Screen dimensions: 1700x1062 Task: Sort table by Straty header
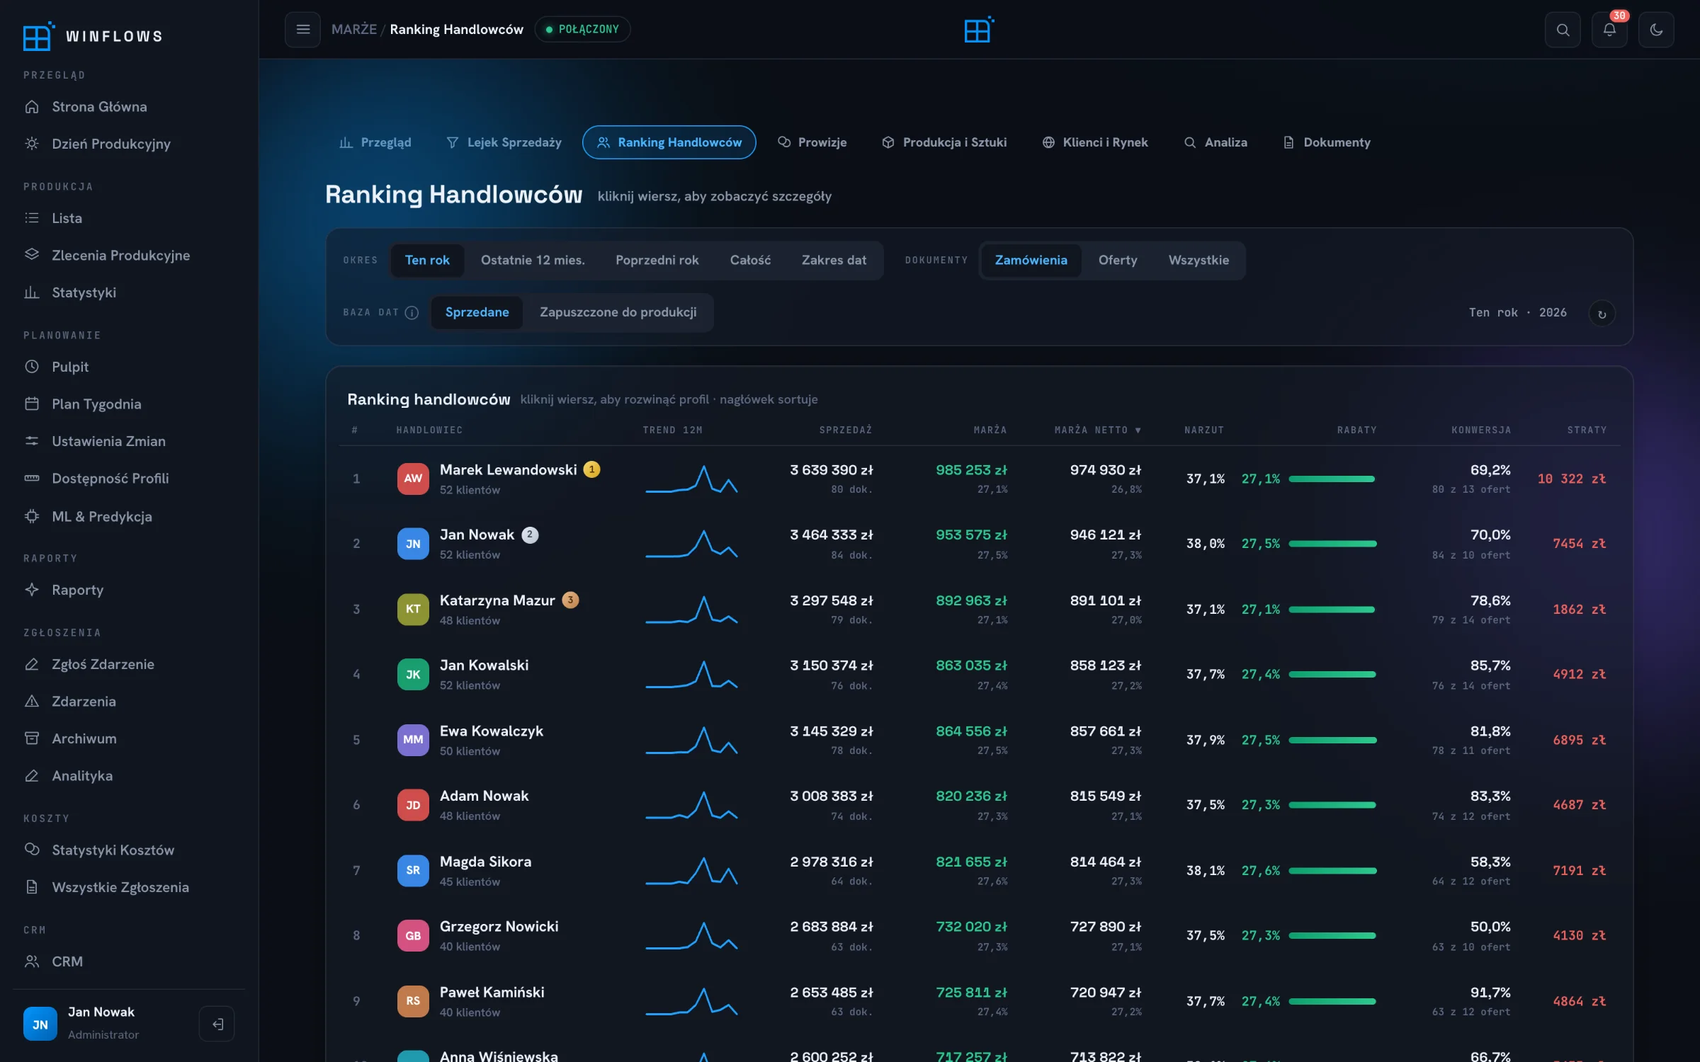1587,430
